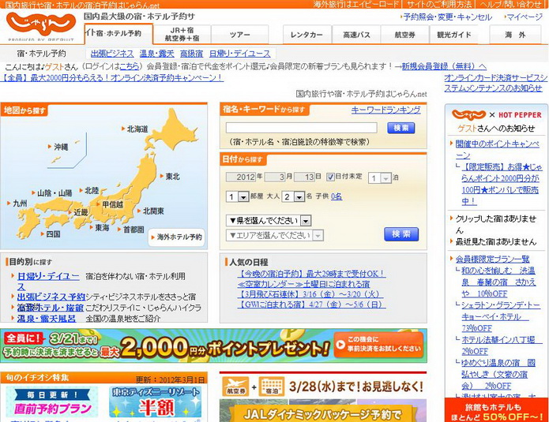Open the 航空券 tab
The image size is (549, 422).
404,35
